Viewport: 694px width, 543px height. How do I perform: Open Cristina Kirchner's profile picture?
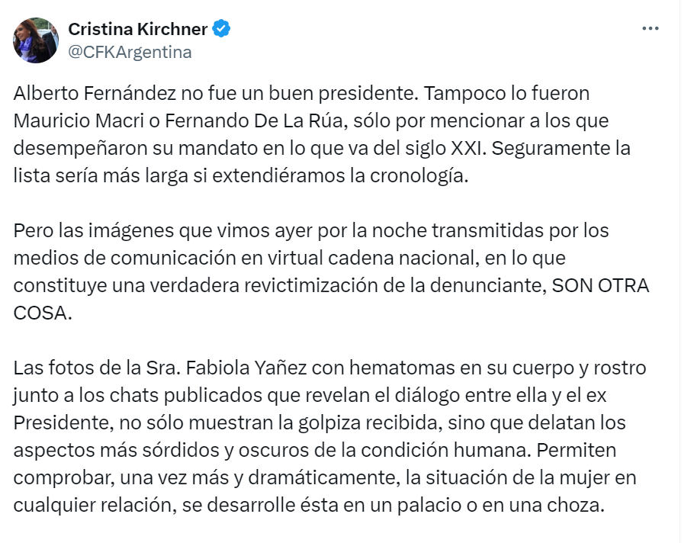pyautogui.click(x=36, y=40)
